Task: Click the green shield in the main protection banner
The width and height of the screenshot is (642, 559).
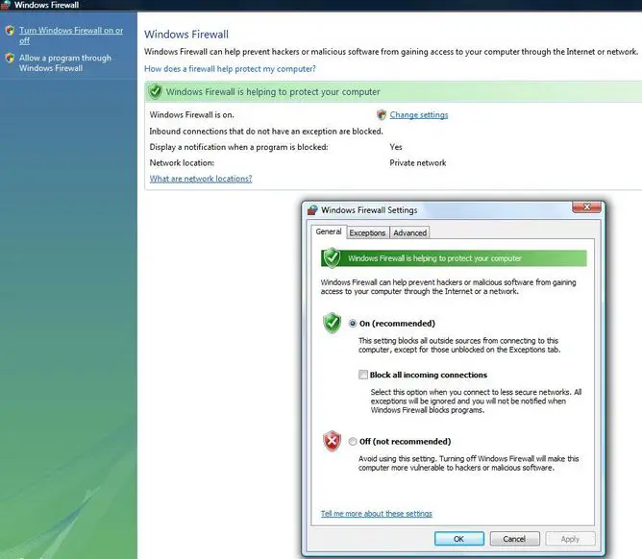Action: [x=155, y=91]
